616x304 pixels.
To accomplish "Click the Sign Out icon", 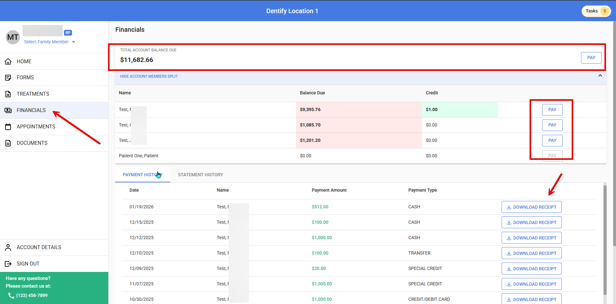I will [x=8, y=264].
